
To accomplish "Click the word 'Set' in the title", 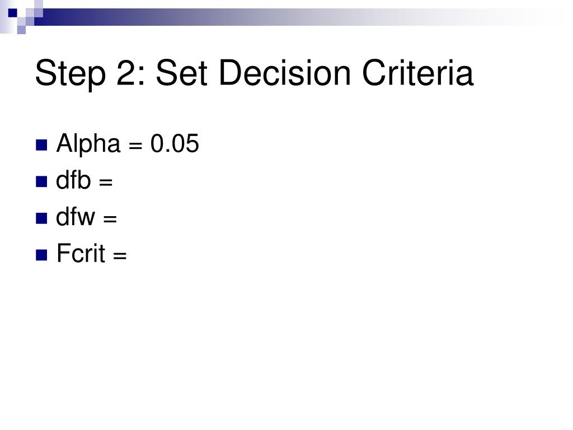I will point(182,73).
